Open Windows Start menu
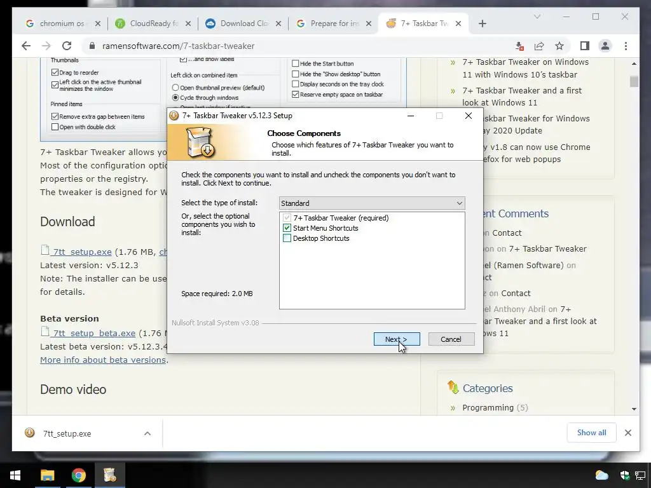The image size is (651, 488). click(x=15, y=475)
